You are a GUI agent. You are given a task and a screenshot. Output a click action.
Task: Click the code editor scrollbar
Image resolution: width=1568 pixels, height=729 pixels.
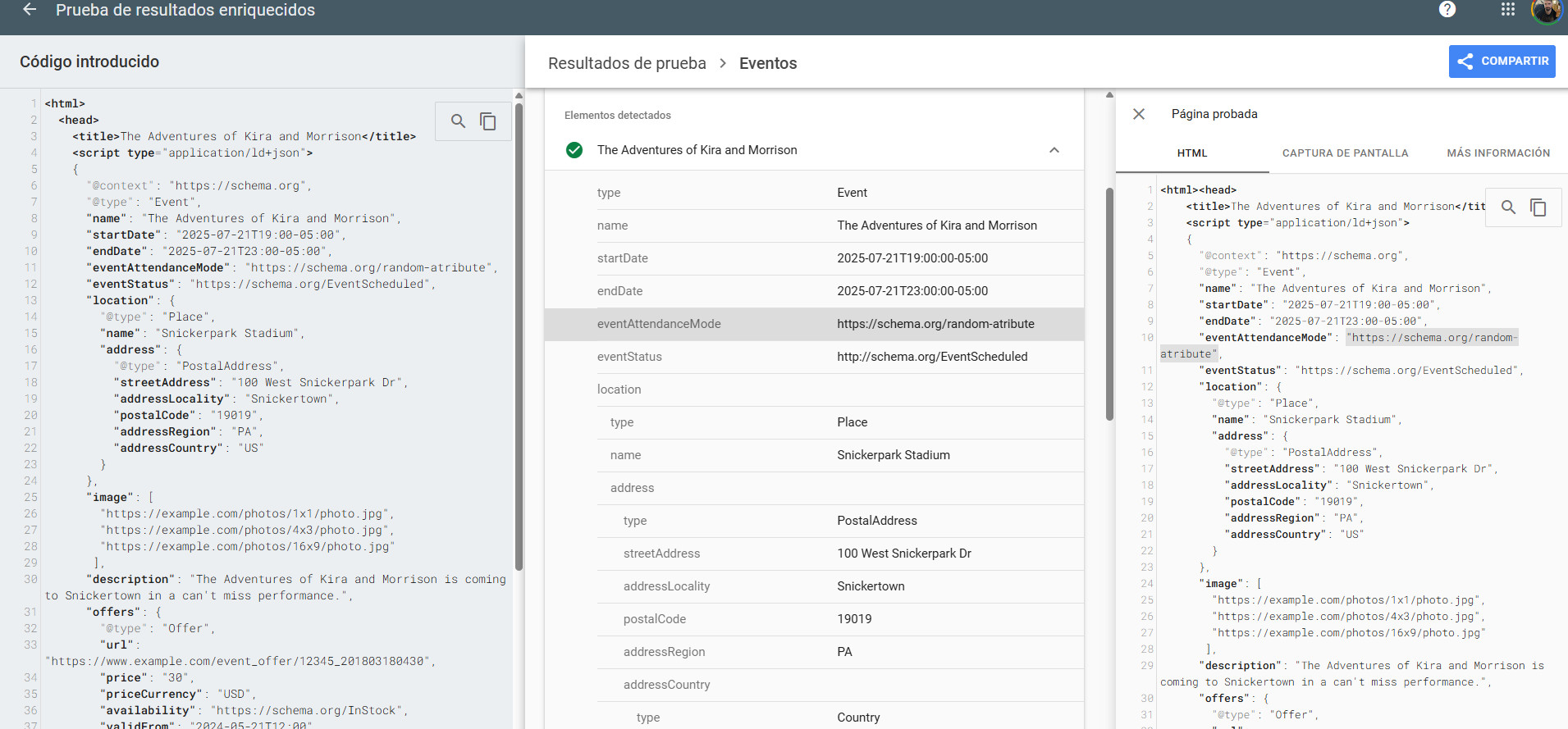point(519,328)
